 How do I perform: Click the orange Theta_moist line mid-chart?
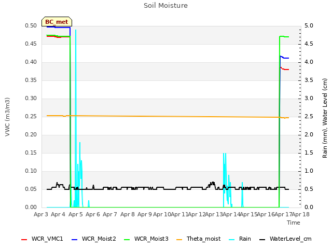(x=168, y=116)
